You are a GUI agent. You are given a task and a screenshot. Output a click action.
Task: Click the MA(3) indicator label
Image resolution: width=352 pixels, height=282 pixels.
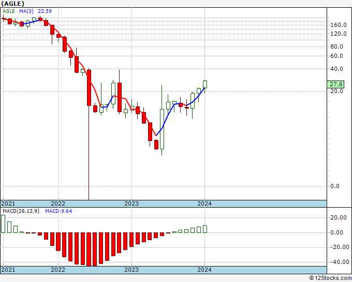pyautogui.click(x=26, y=11)
